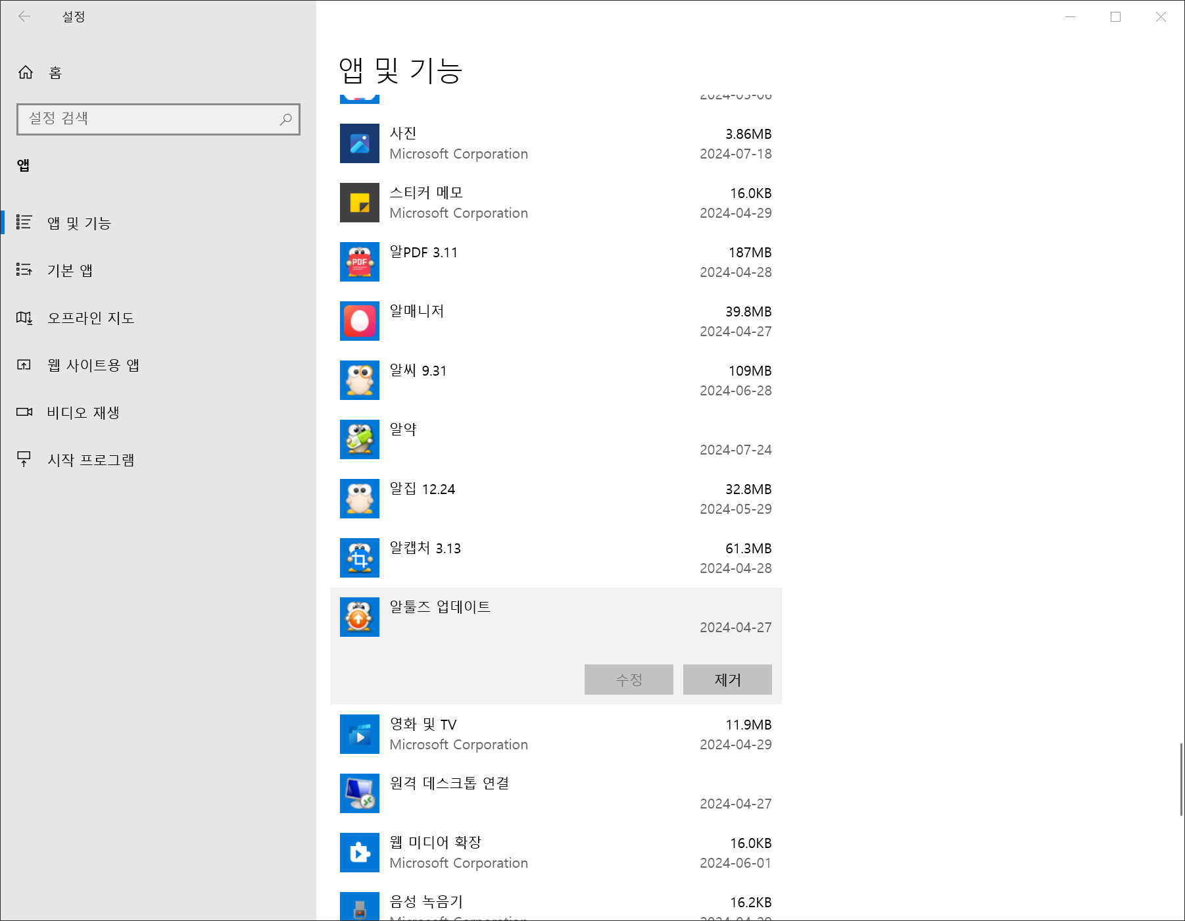Click the vertical scrollbar thumb
Image resolution: width=1185 pixels, height=921 pixels.
pyautogui.click(x=1181, y=780)
